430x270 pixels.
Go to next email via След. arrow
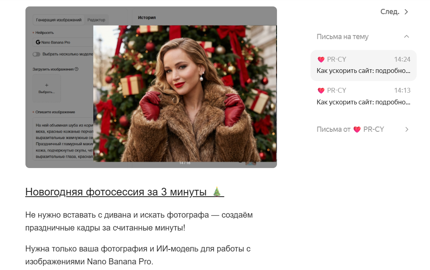tap(407, 12)
